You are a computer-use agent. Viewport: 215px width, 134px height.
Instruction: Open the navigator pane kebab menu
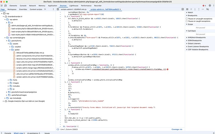coord(53,9)
